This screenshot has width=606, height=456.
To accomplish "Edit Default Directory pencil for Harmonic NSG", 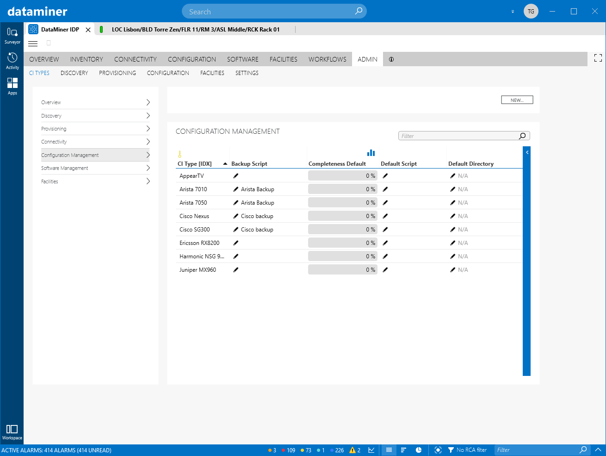I will pos(453,256).
